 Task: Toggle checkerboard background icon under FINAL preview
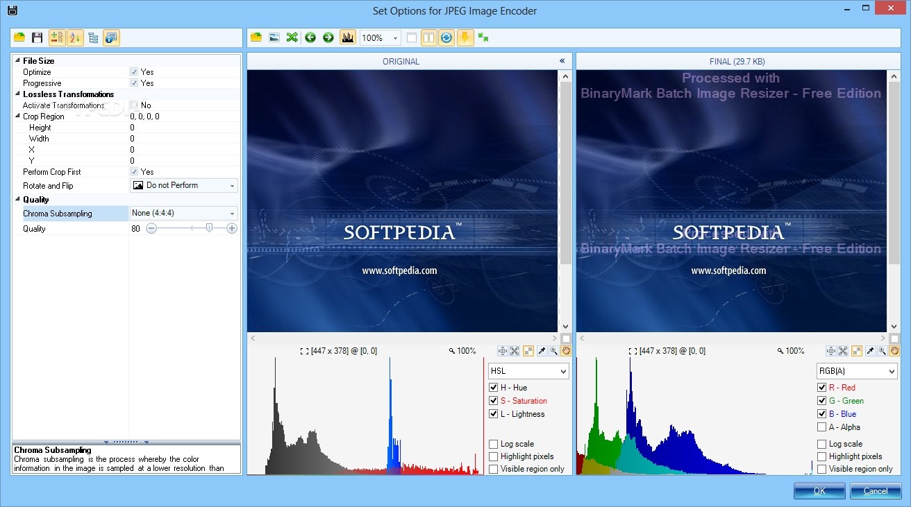[x=857, y=351]
